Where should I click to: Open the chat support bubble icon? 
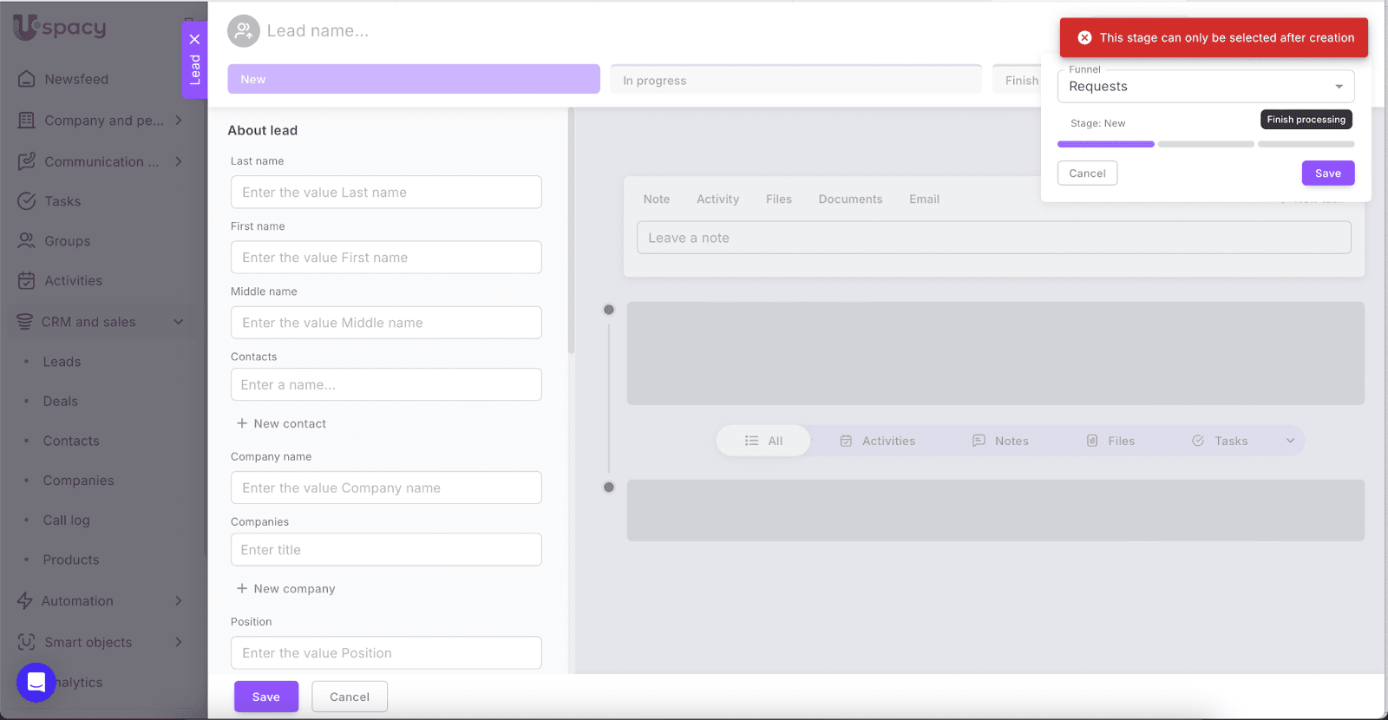point(36,683)
